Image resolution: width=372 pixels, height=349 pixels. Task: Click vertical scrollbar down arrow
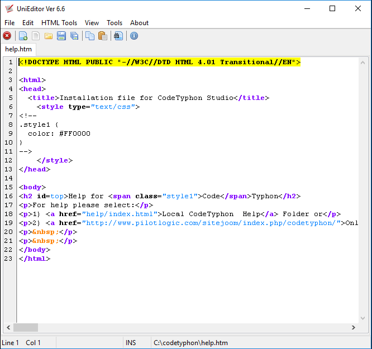tap(363, 318)
